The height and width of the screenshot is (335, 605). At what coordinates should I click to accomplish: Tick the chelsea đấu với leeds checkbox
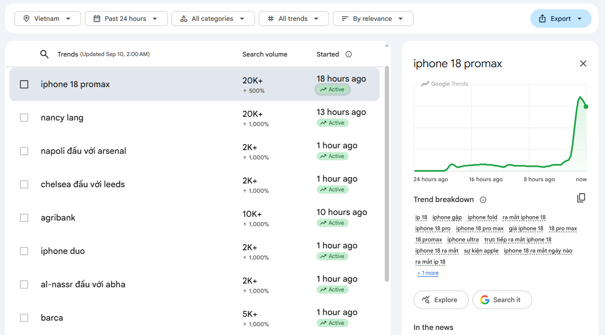coord(24,184)
